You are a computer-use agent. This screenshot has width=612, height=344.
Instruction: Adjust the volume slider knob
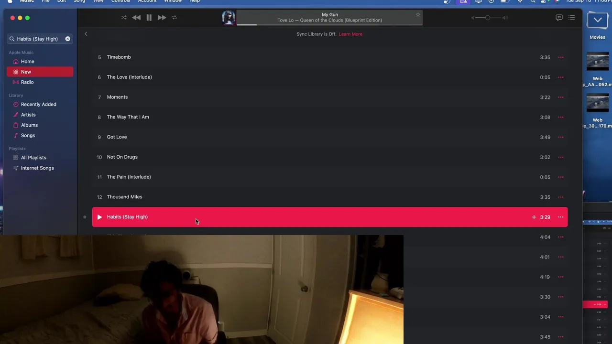point(487,18)
